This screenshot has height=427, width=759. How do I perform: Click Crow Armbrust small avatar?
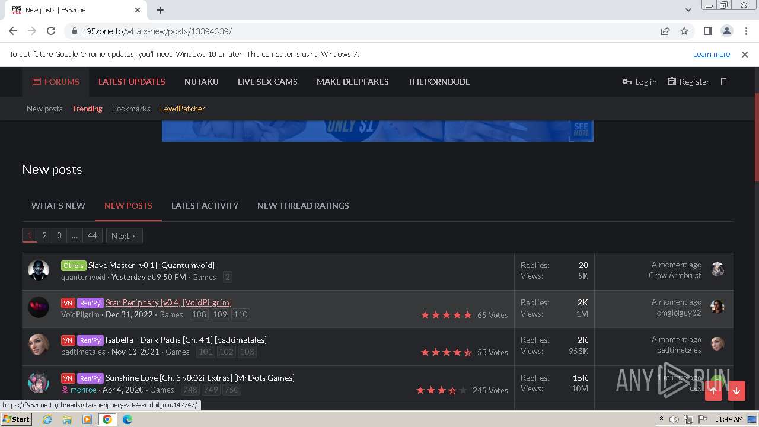[x=717, y=269]
